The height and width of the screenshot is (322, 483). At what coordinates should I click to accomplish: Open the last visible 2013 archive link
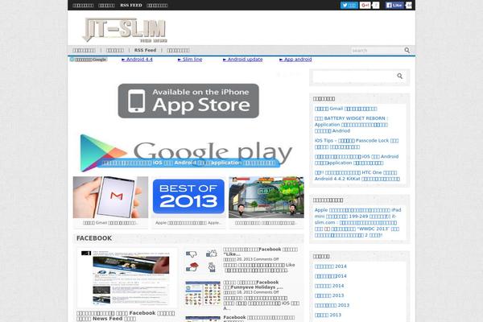[x=328, y=315]
